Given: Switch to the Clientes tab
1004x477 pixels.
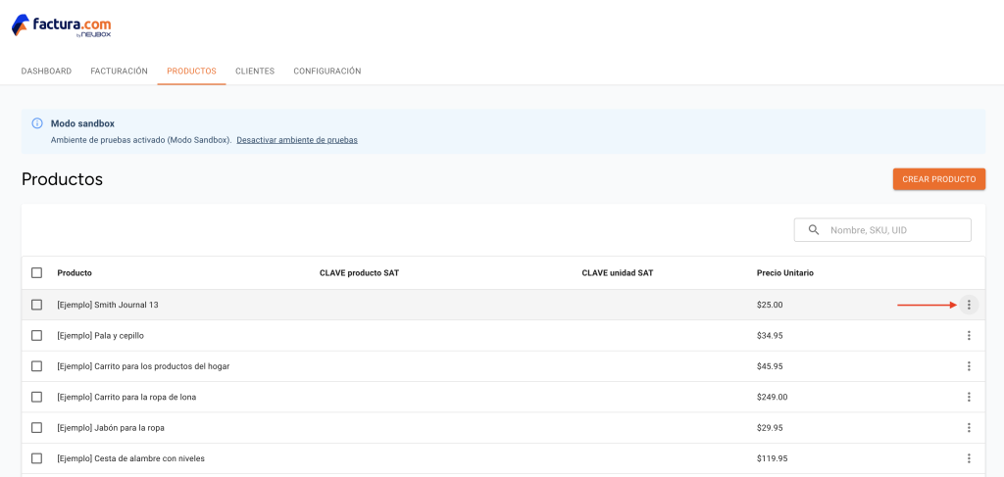Looking at the screenshot, I should [x=255, y=71].
